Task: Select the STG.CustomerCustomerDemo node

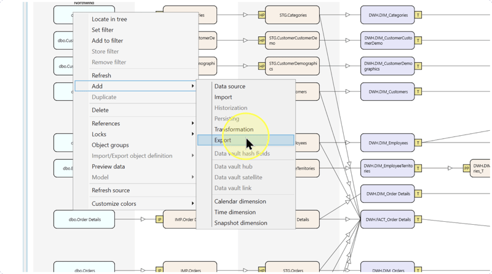Action: coord(293,41)
